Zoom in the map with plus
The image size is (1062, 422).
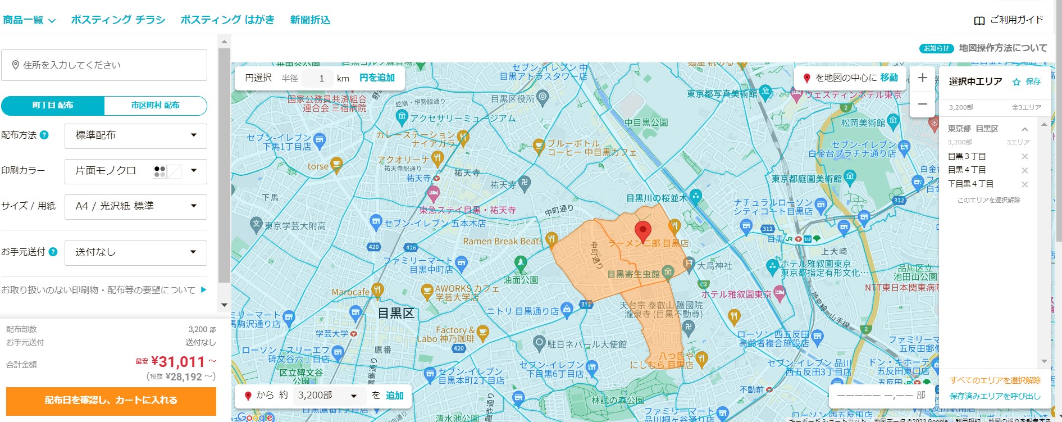922,78
